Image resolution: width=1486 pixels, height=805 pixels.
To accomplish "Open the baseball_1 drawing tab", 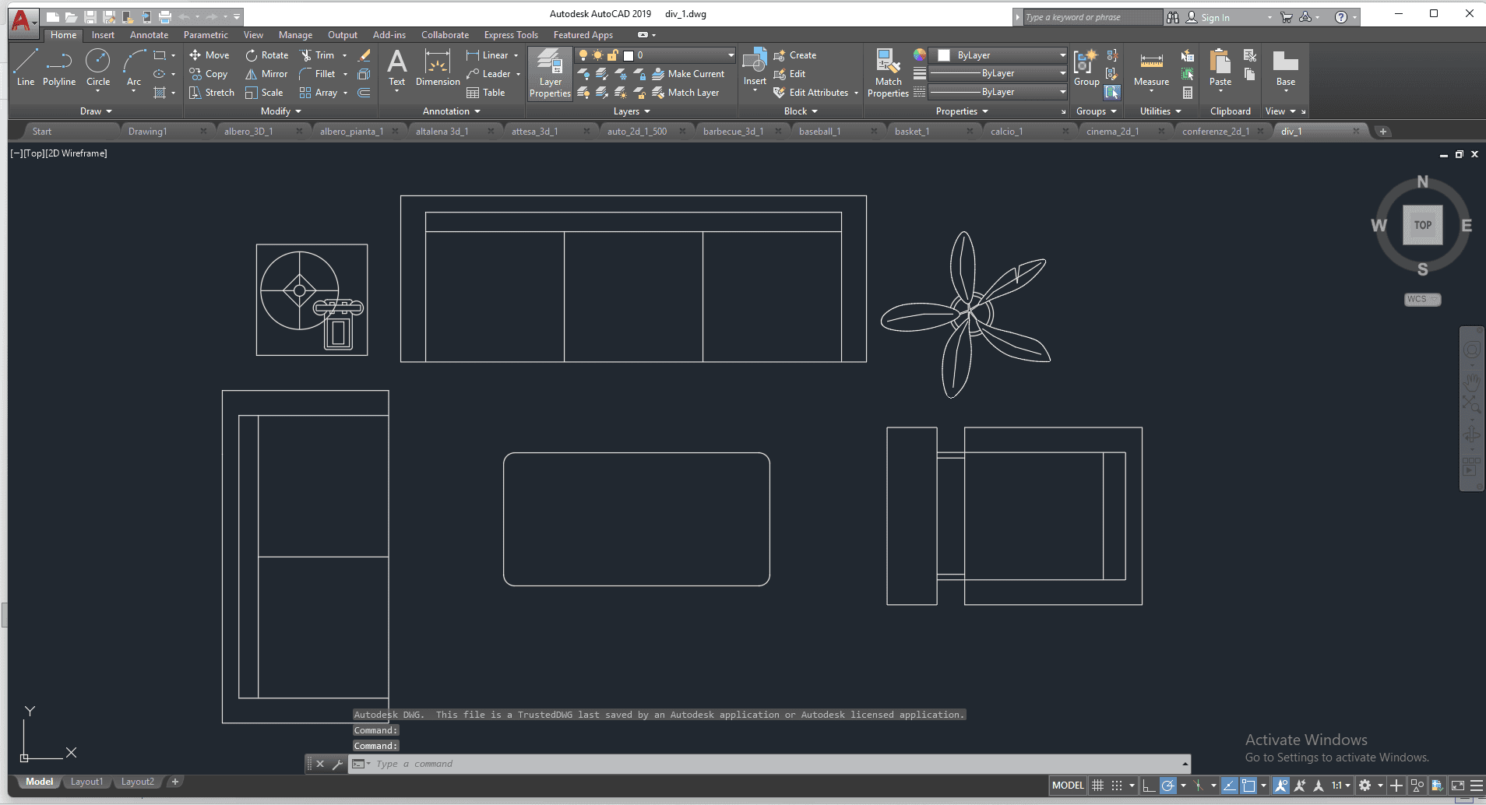I will coord(820,130).
